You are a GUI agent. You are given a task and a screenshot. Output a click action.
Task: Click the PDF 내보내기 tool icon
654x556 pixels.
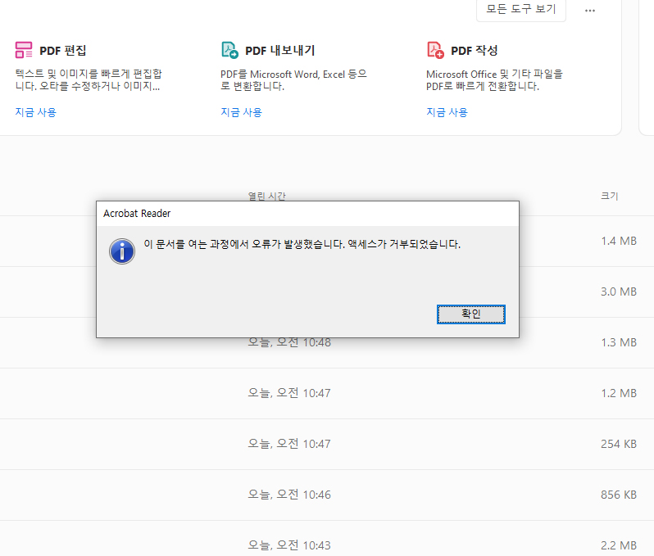tap(229, 50)
